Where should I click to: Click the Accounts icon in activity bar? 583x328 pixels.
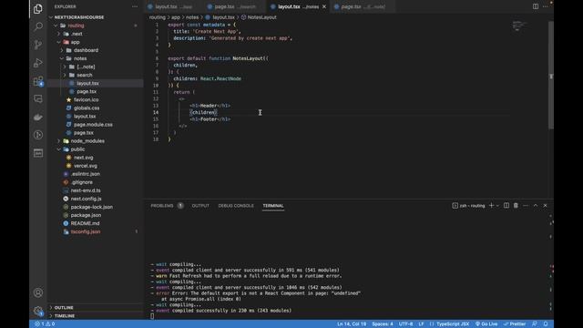[38, 292]
